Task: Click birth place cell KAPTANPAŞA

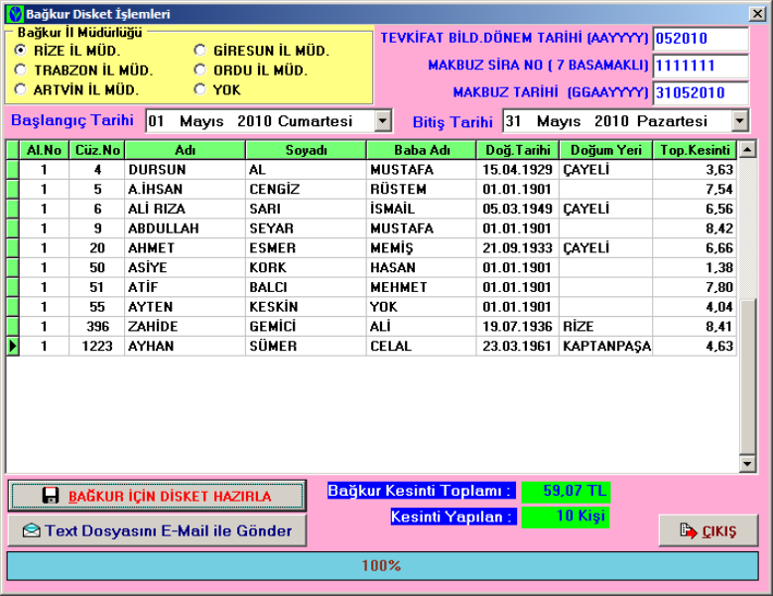Action: point(606,346)
